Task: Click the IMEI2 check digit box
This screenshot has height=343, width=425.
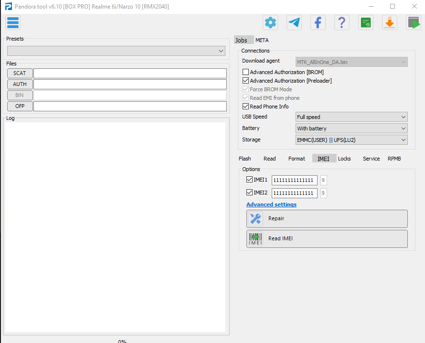Action: point(323,193)
